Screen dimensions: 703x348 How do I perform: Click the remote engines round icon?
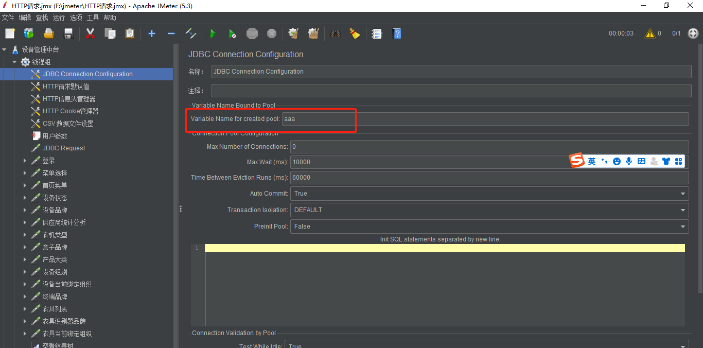point(693,33)
